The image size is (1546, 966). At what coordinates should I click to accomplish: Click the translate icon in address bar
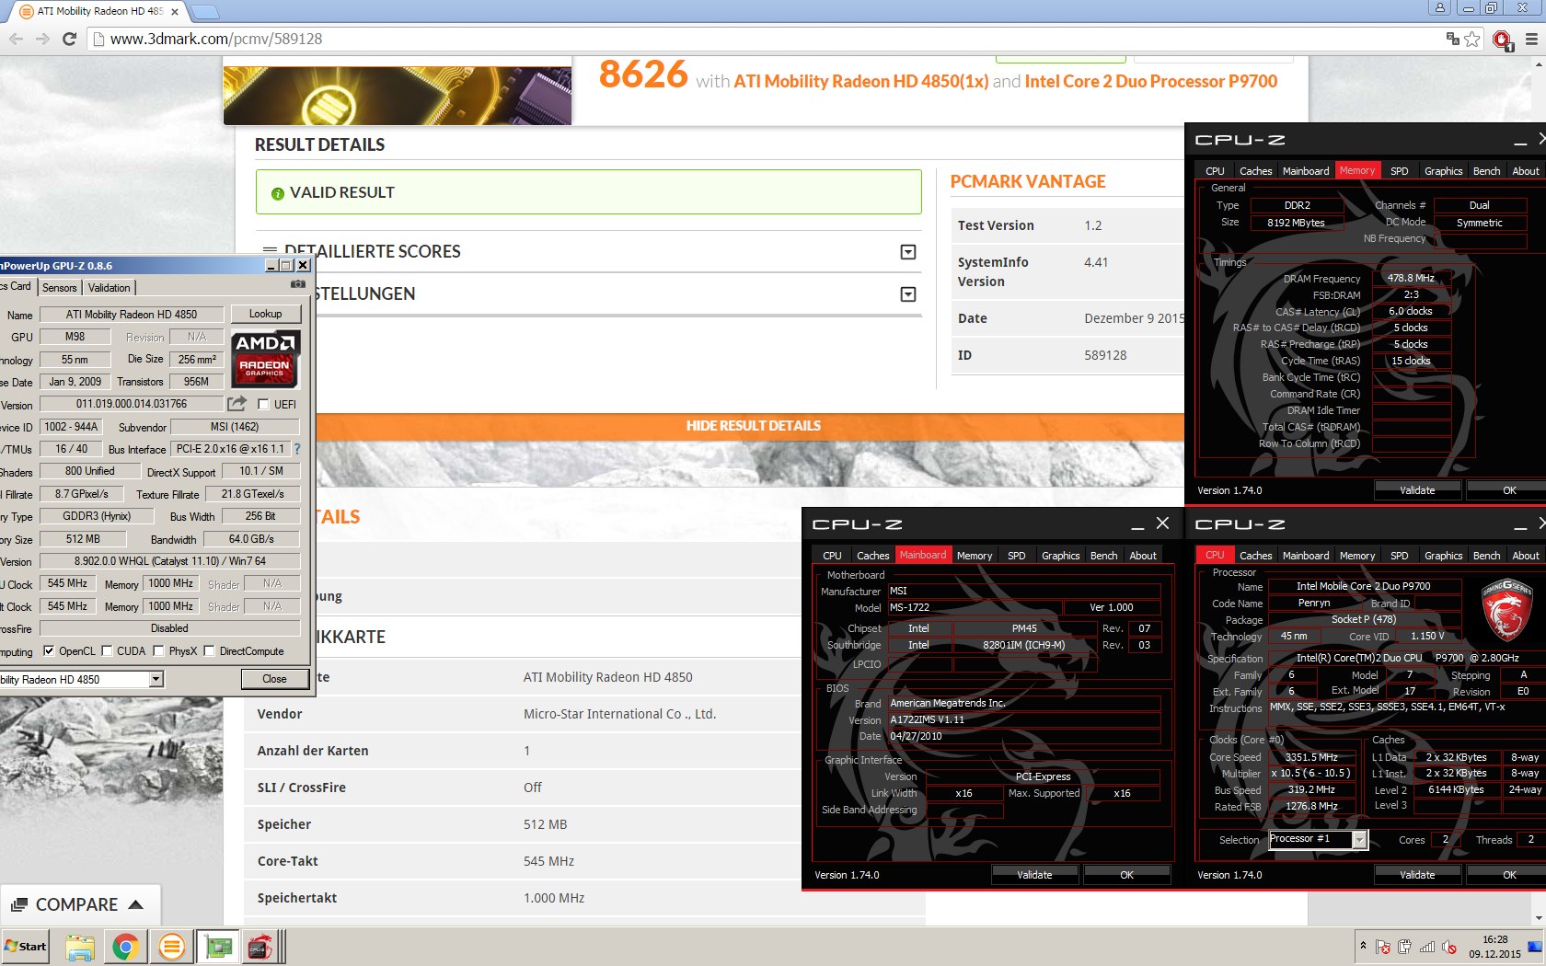(x=1452, y=39)
